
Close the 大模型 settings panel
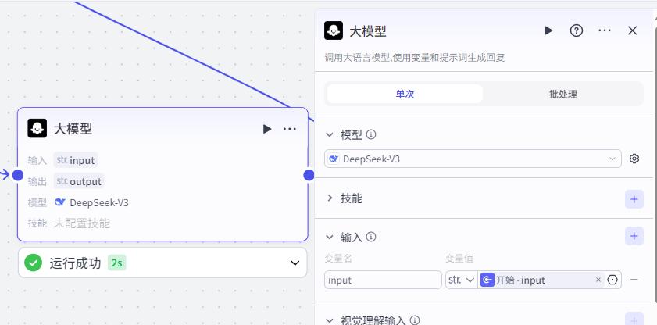pos(633,30)
